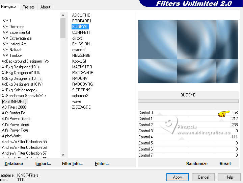This screenshot has width=243, height=183.
Task: Open the Database button
Action: [x=14, y=164]
